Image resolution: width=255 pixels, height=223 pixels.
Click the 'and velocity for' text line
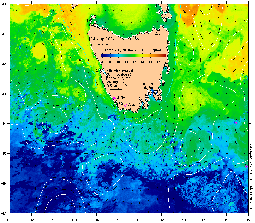coord(118,78)
